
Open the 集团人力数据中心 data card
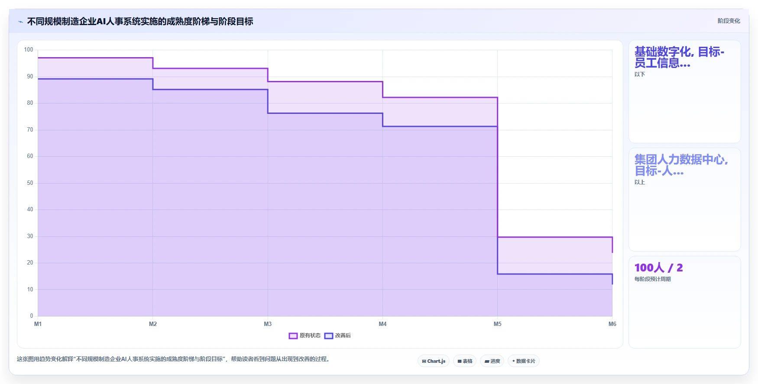(685, 200)
